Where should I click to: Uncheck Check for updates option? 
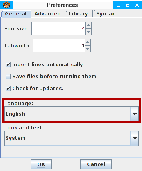pos(8,89)
